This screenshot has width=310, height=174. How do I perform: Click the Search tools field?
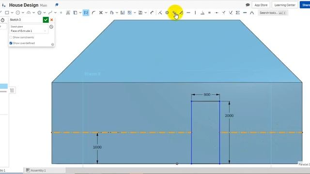(x=273, y=13)
